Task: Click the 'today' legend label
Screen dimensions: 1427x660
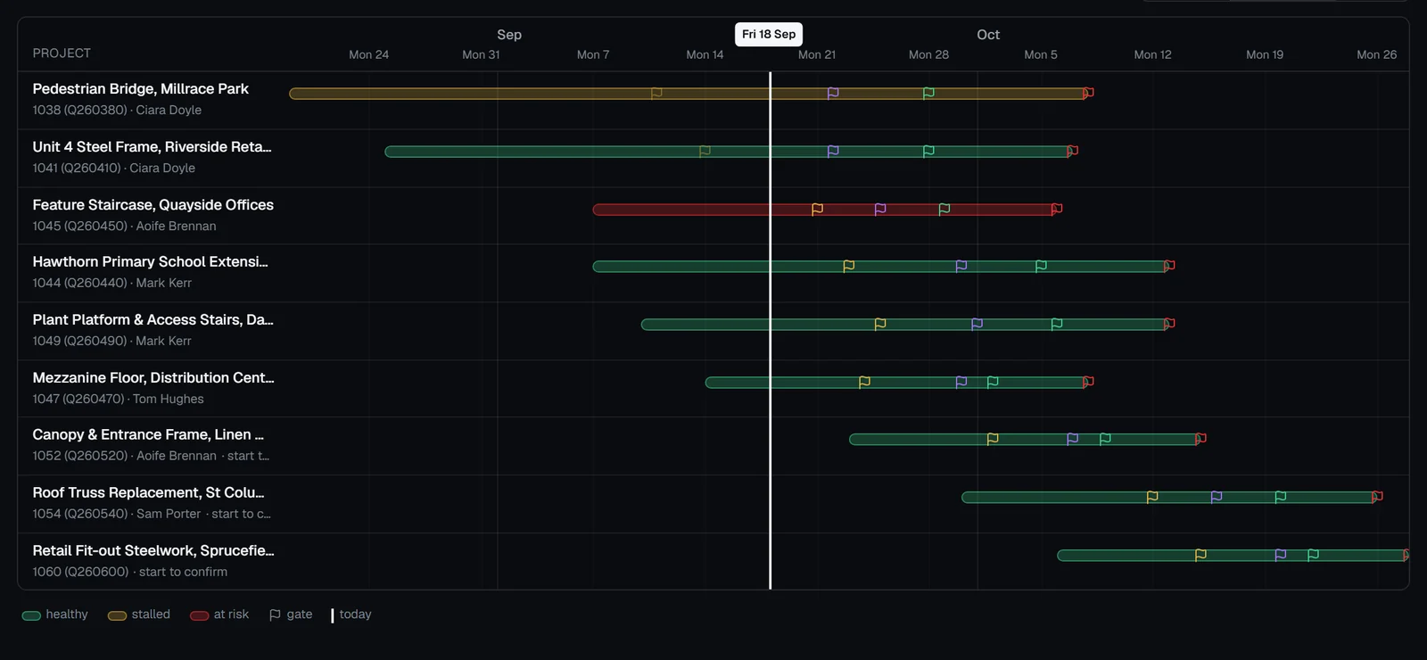Action: (x=355, y=615)
